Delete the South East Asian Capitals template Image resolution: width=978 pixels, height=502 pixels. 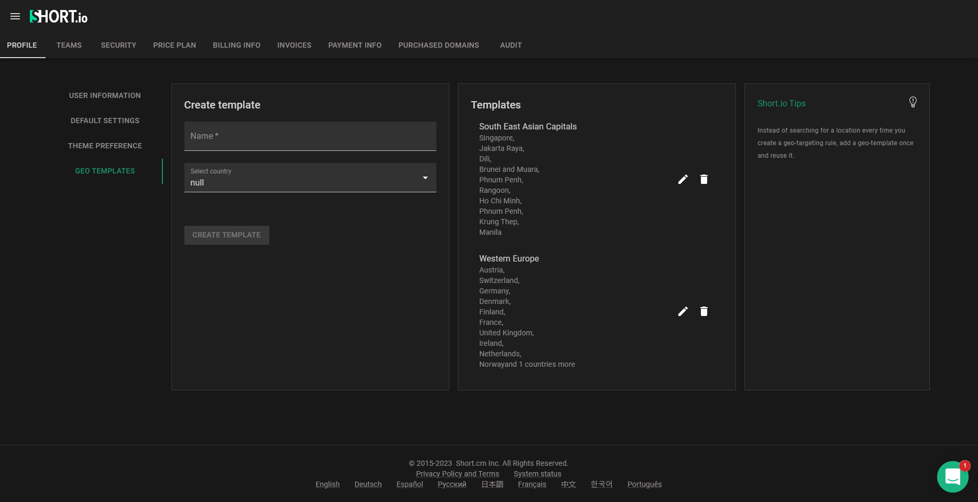(x=704, y=179)
